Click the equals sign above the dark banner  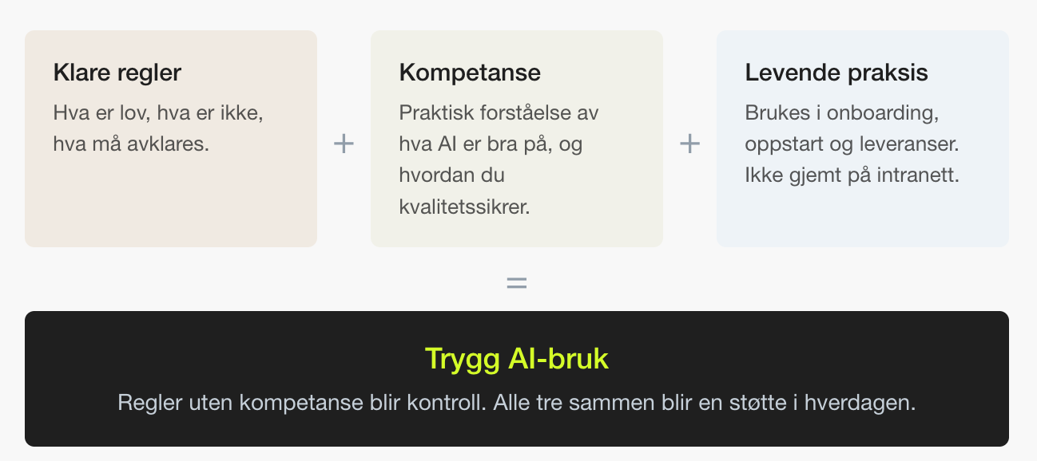click(517, 283)
